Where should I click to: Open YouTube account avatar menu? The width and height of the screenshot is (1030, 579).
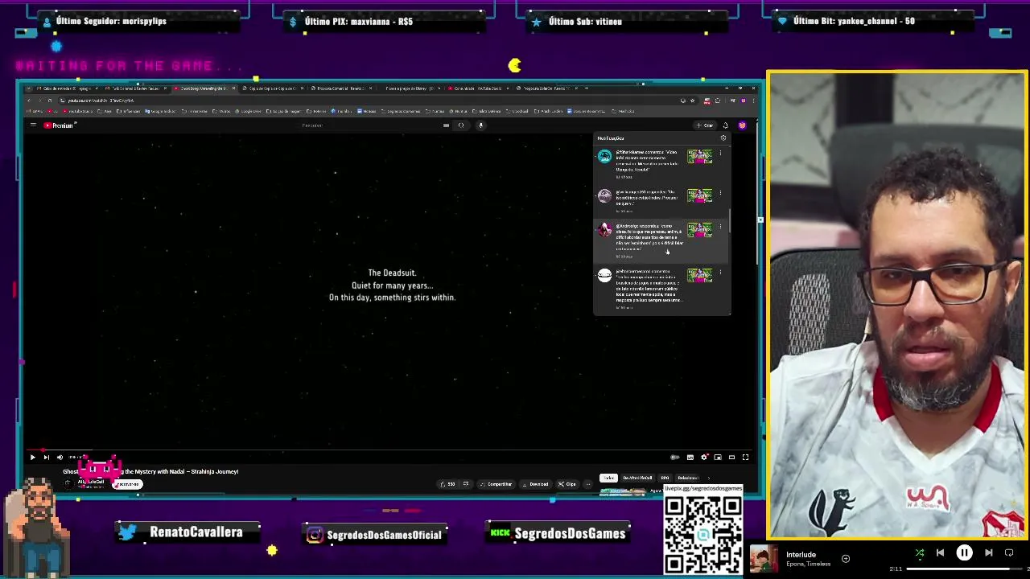(742, 125)
